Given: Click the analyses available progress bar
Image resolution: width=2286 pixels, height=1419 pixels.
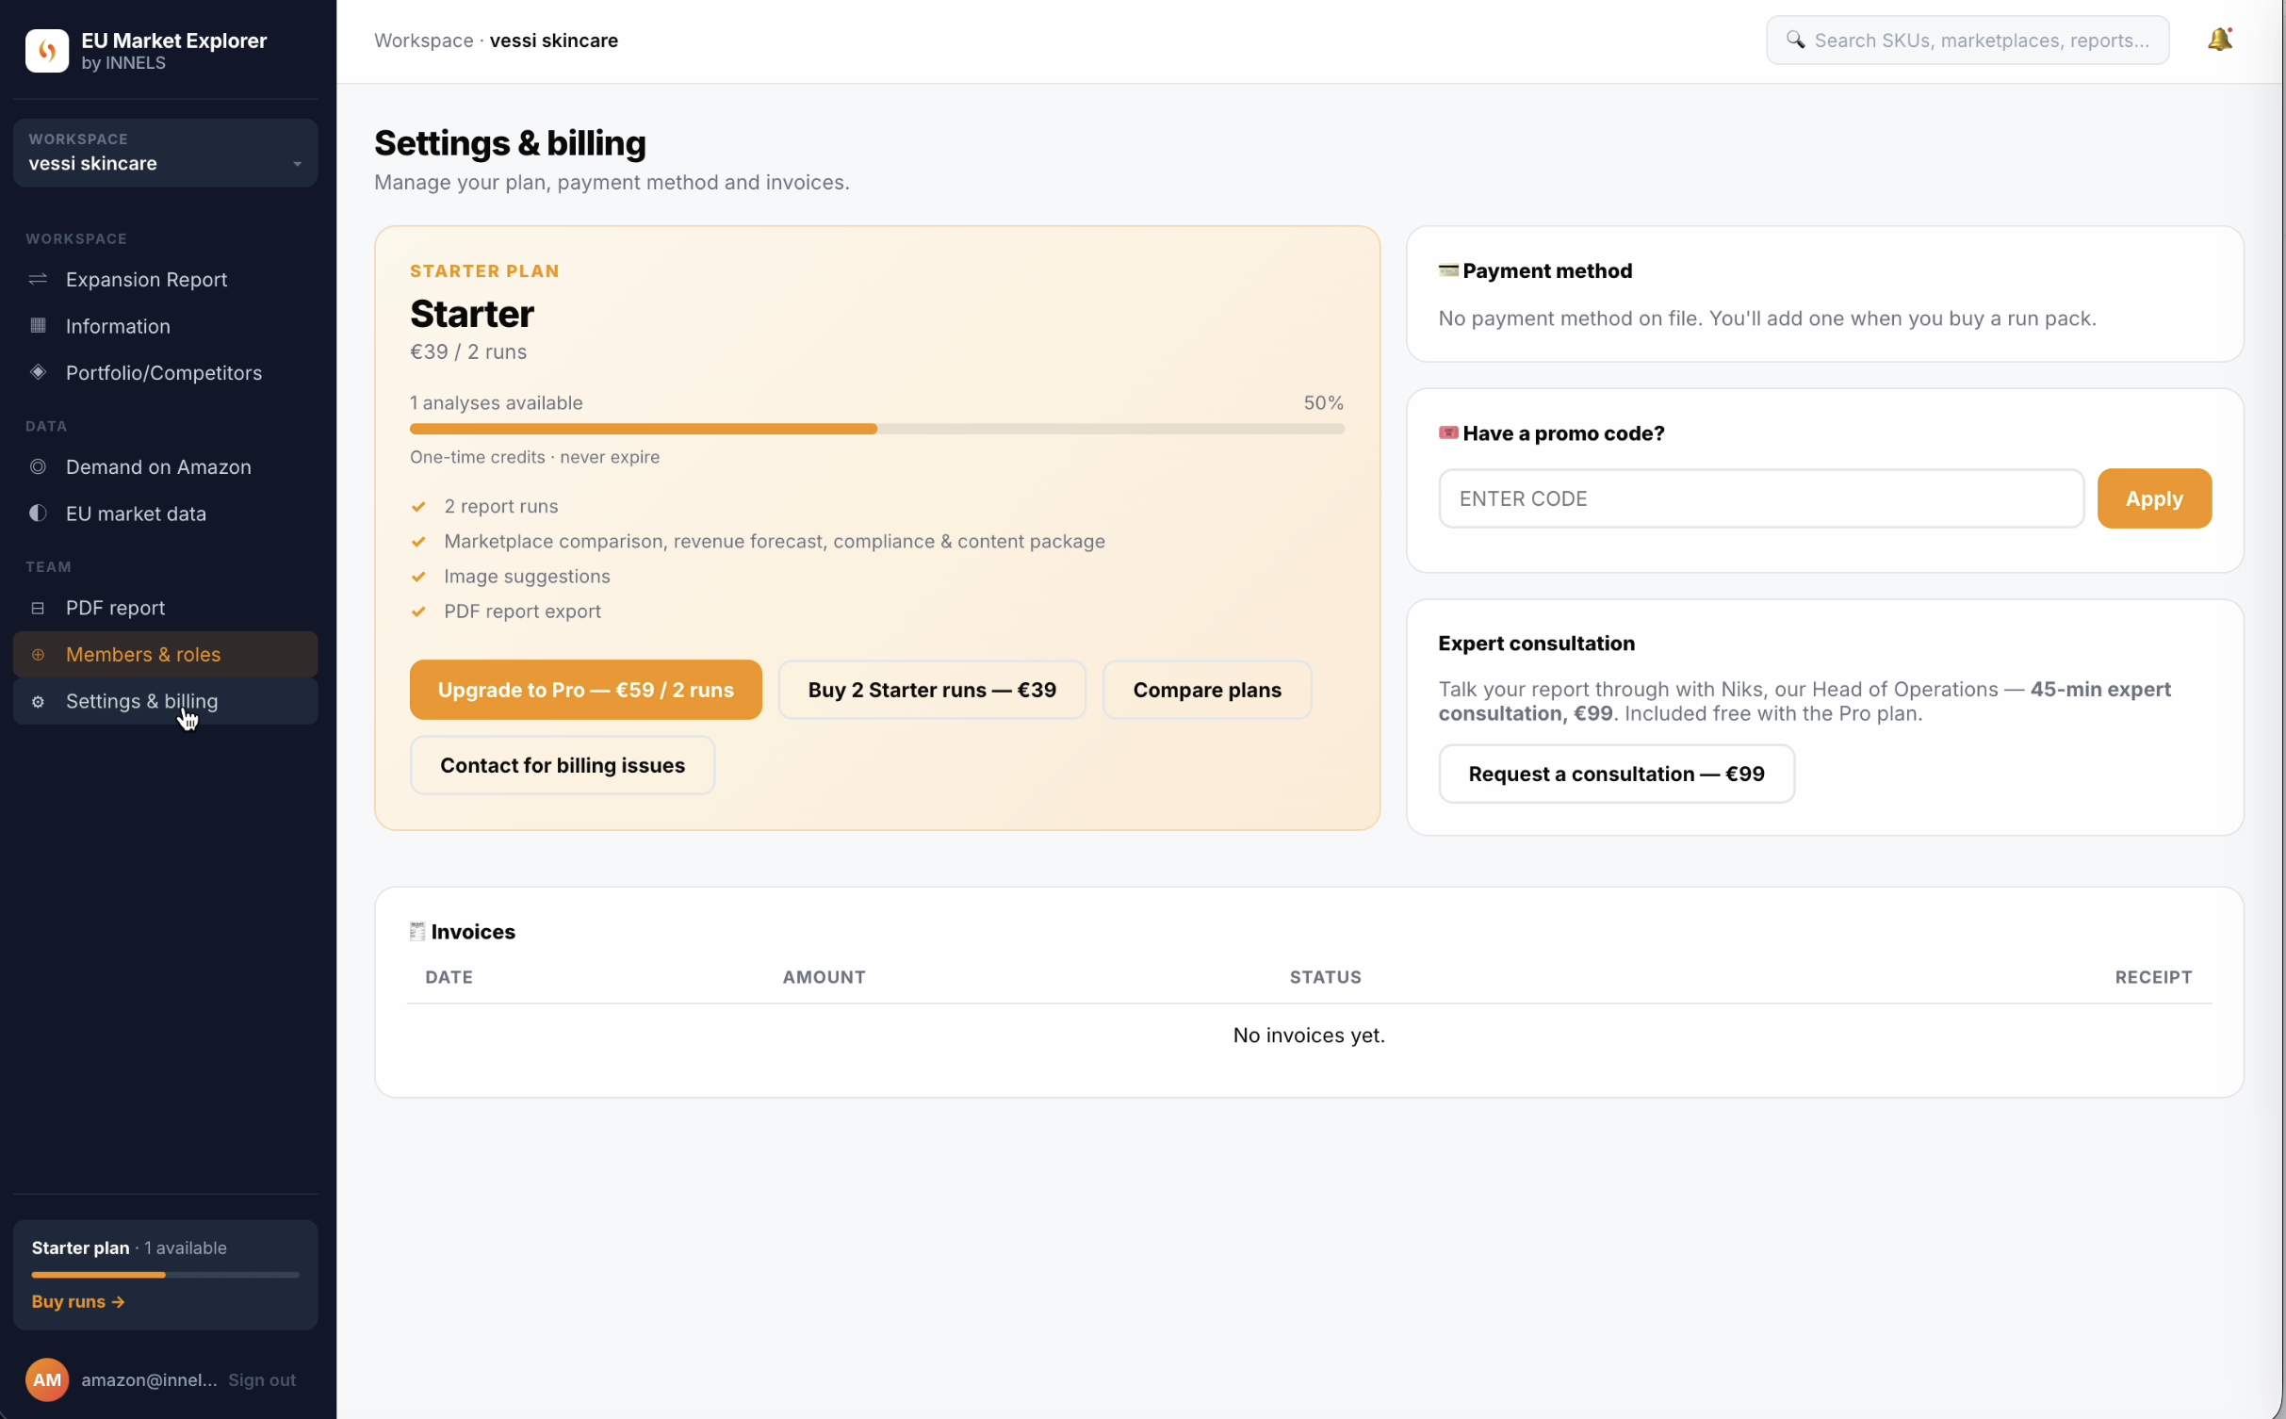Looking at the screenshot, I should tap(876, 429).
